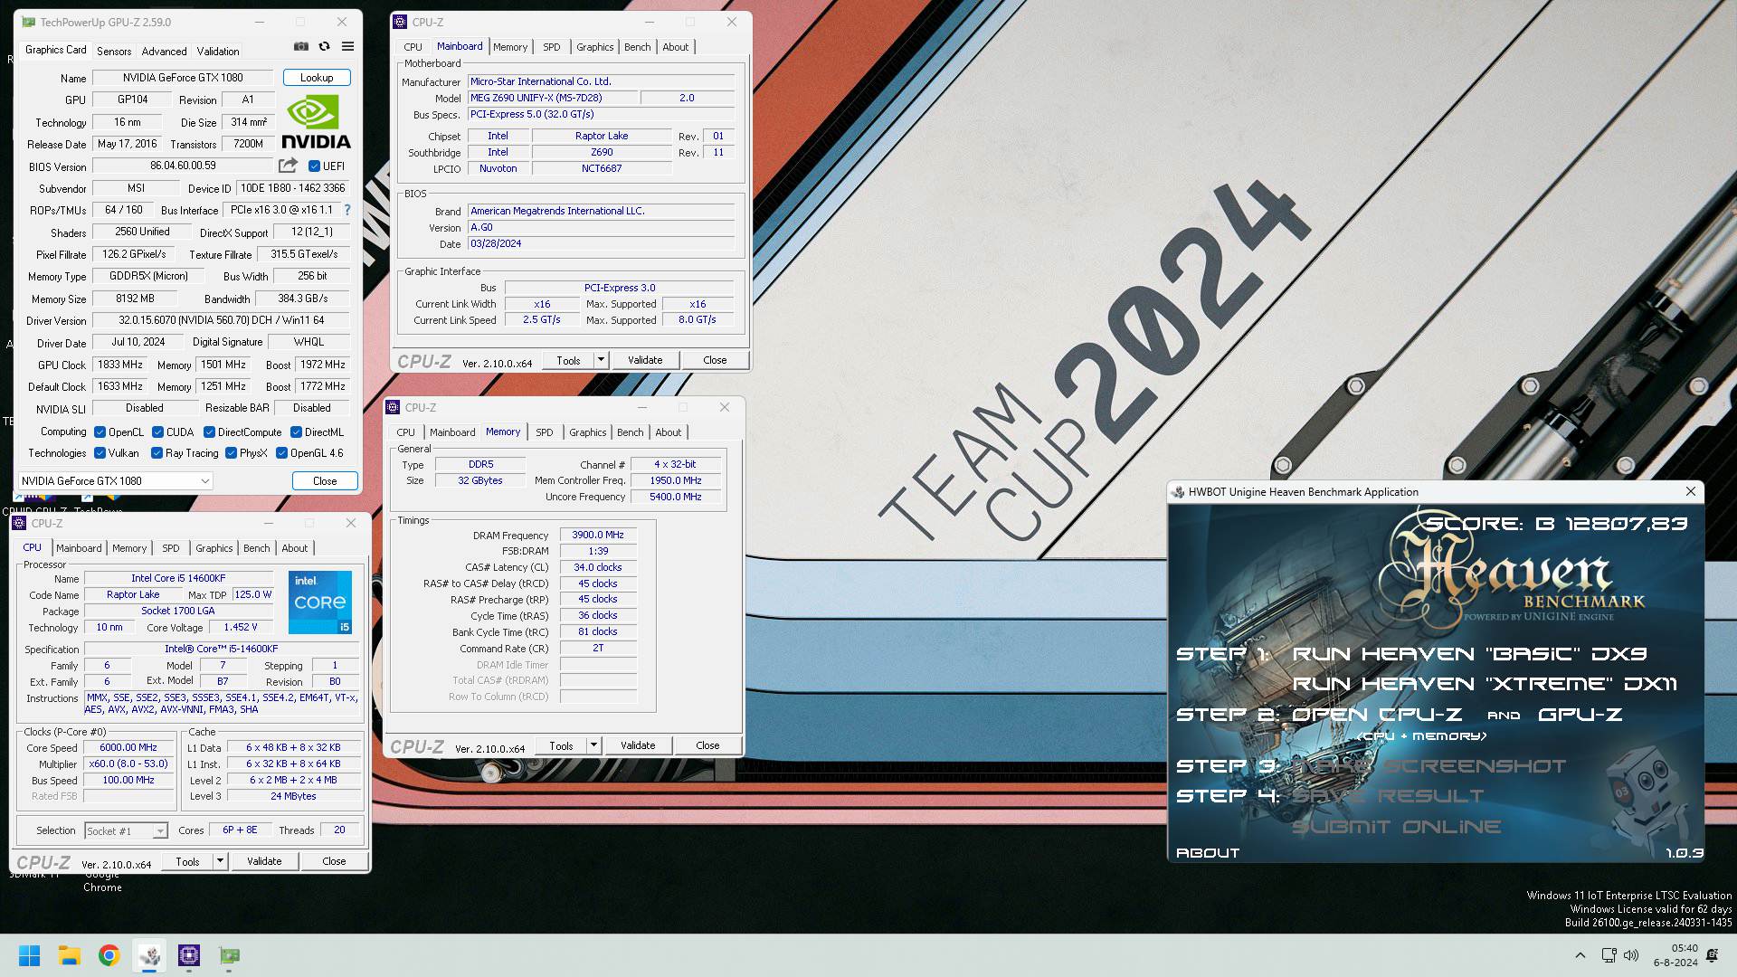Click the GPU Name field NVIDIA GeForce GTX 1080
The image size is (1737, 977).
click(x=183, y=78)
